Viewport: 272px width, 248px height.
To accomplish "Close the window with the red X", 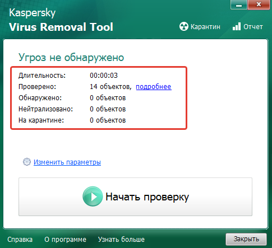I will click(259, 4).
